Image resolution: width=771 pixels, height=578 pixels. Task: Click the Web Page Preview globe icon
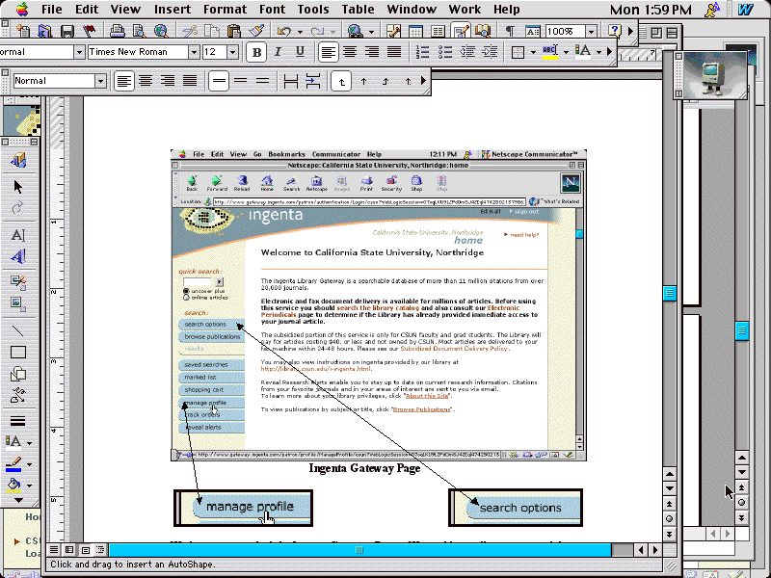[161, 32]
